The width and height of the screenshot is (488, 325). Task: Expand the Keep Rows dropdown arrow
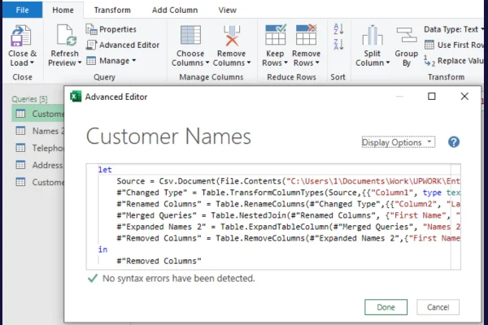285,63
